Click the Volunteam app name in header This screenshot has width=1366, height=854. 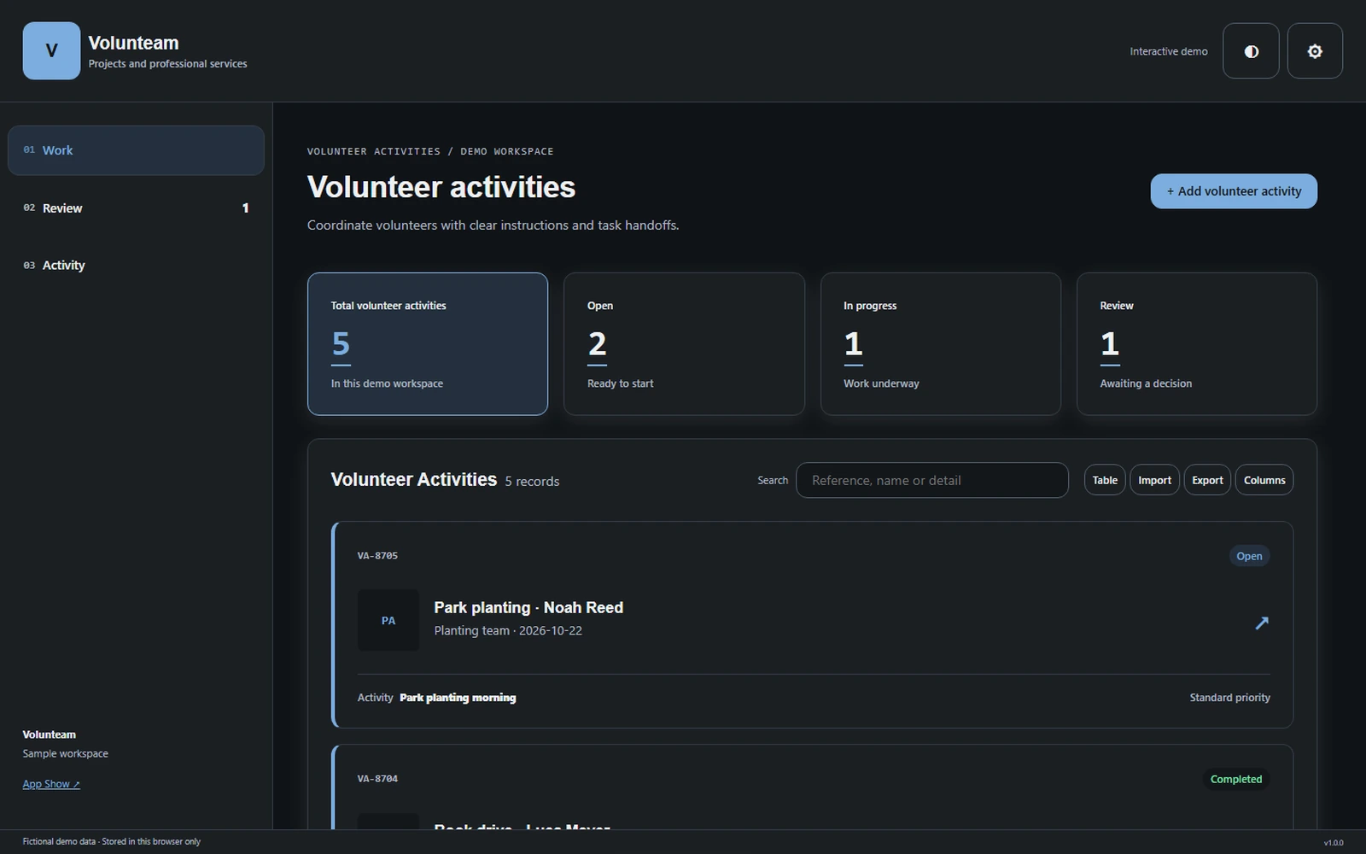(133, 43)
